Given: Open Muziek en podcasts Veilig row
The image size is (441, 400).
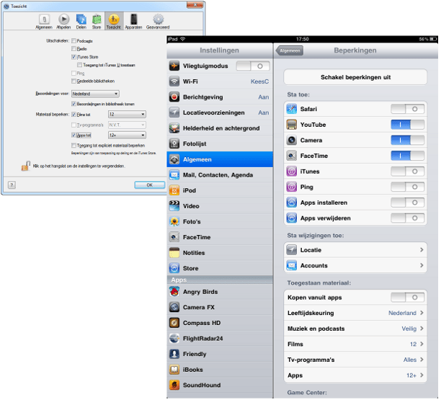Looking at the screenshot, I should pos(355,329).
